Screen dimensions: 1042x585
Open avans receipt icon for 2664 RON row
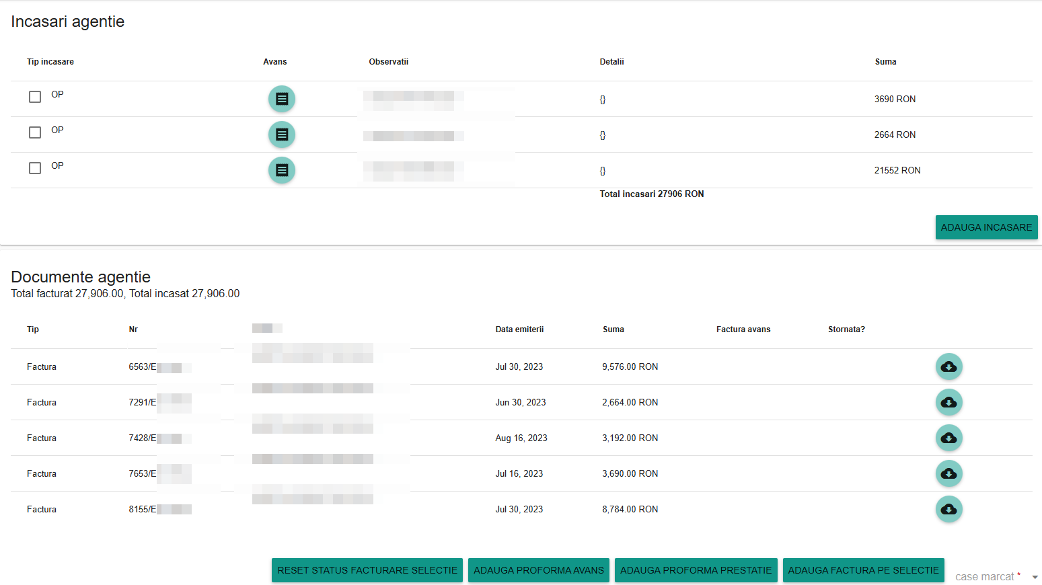click(x=282, y=134)
